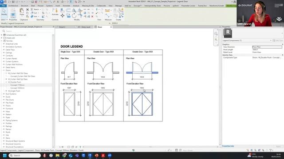
Task: Click the Join geometry tool
Action: [x=35, y=16]
